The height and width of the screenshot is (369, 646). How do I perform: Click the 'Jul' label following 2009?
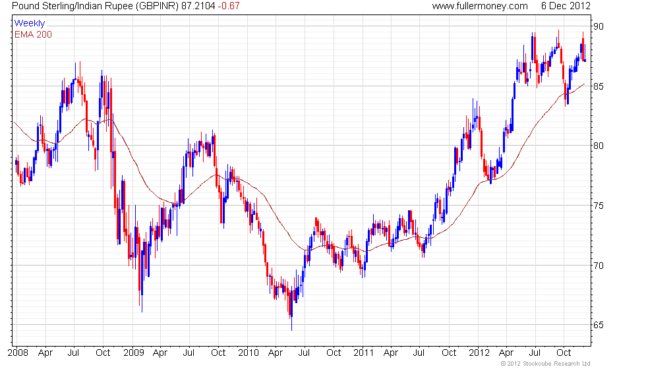pyautogui.click(x=189, y=353)
